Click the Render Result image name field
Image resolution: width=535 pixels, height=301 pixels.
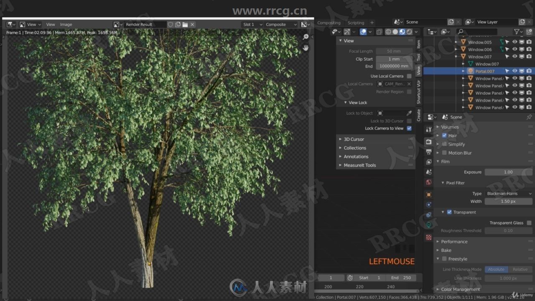coord(145,25)
